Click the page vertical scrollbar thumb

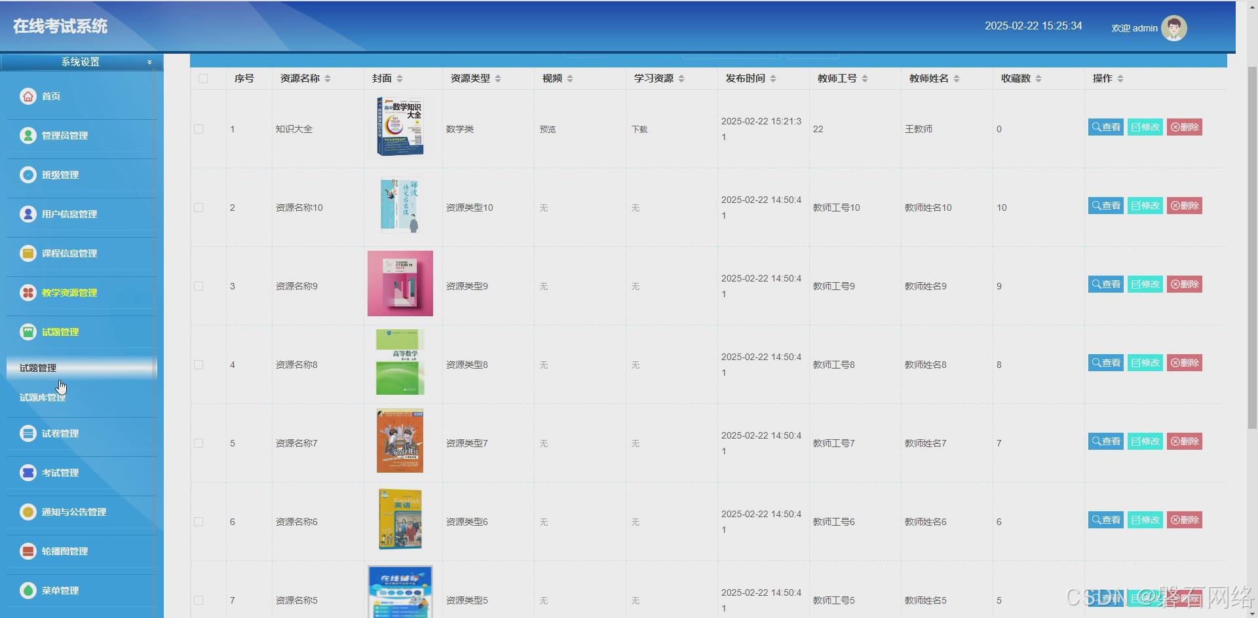click(x=1252, y=247)
